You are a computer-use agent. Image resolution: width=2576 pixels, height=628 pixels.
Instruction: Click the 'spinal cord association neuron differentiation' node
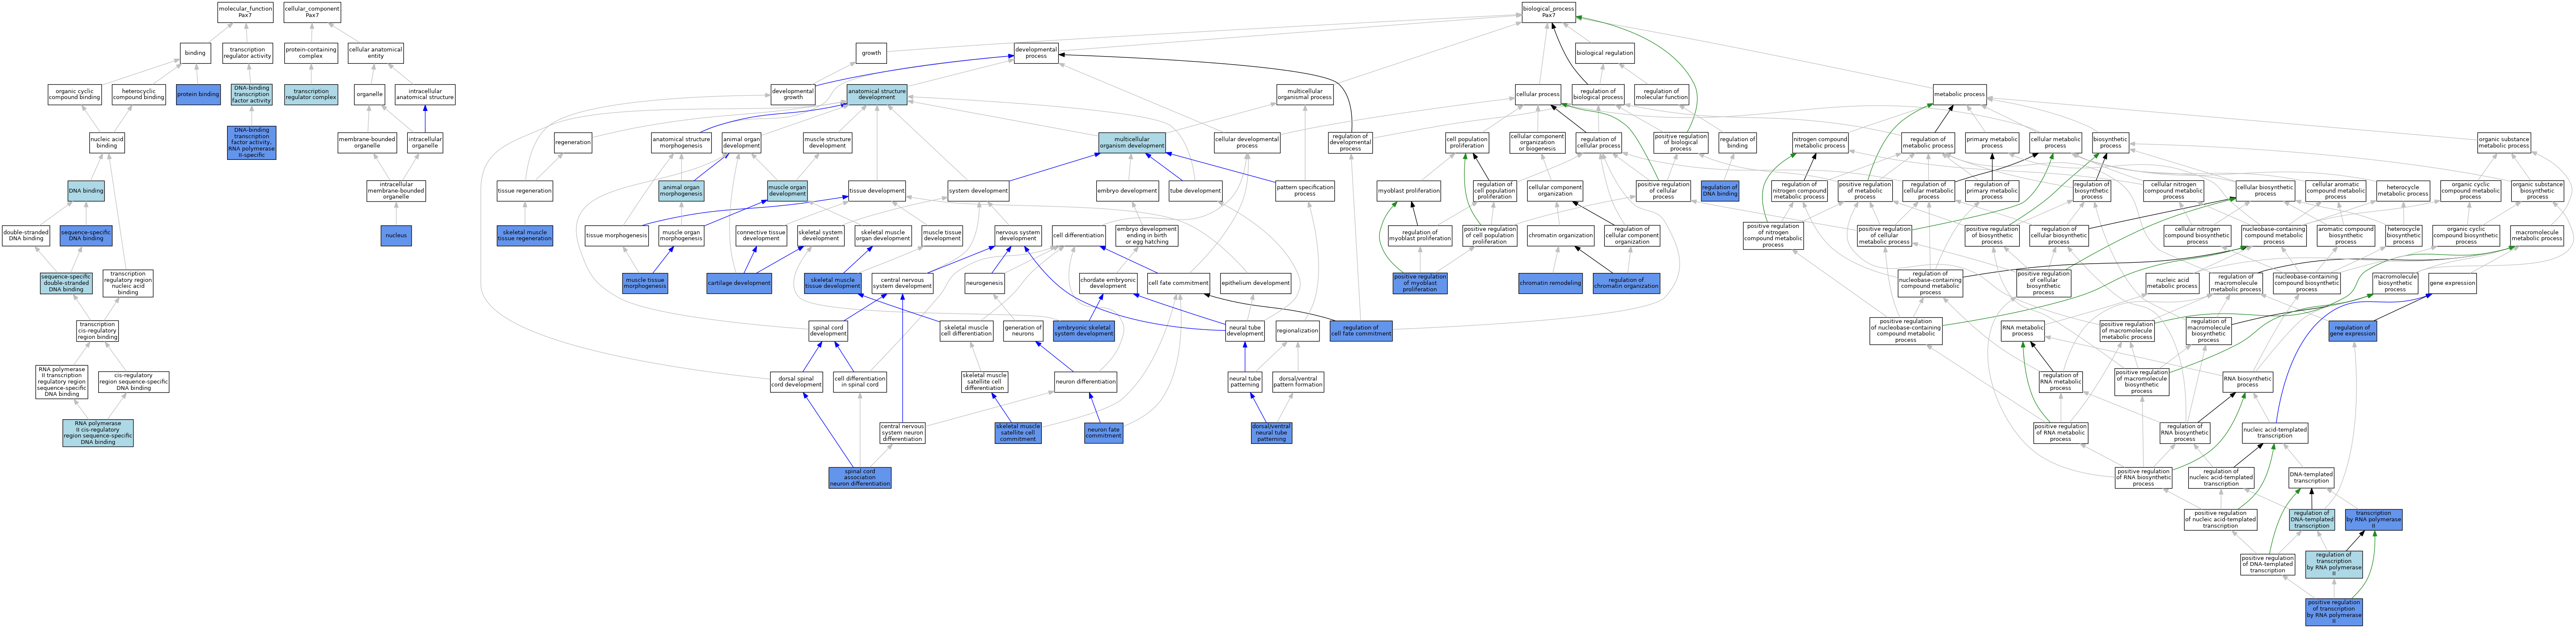[x=860, y=478]
